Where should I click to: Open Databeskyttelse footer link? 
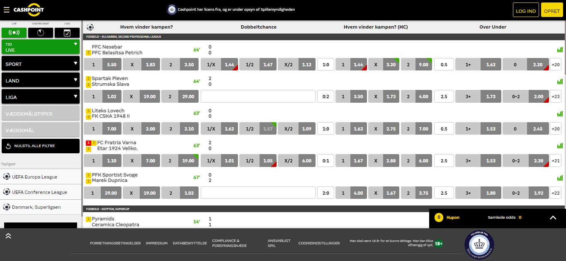pyautogui.click(x=190, y=243)
